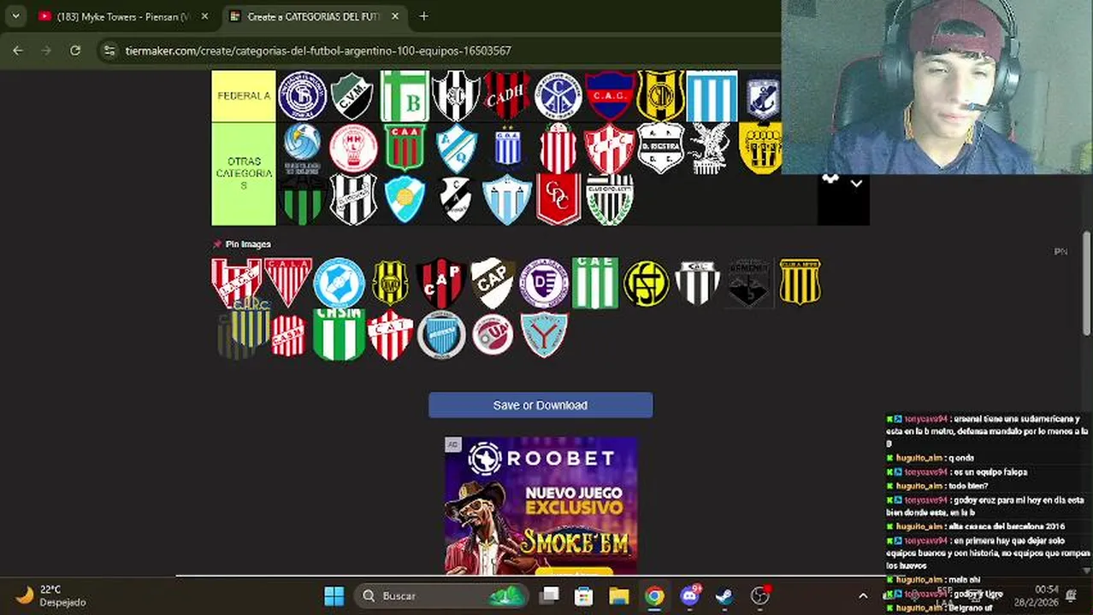This screenshot has width=1093, height=615.
Task: Select the yellow-black Club A. Mitre crest
Action: [x=800, y=282]
